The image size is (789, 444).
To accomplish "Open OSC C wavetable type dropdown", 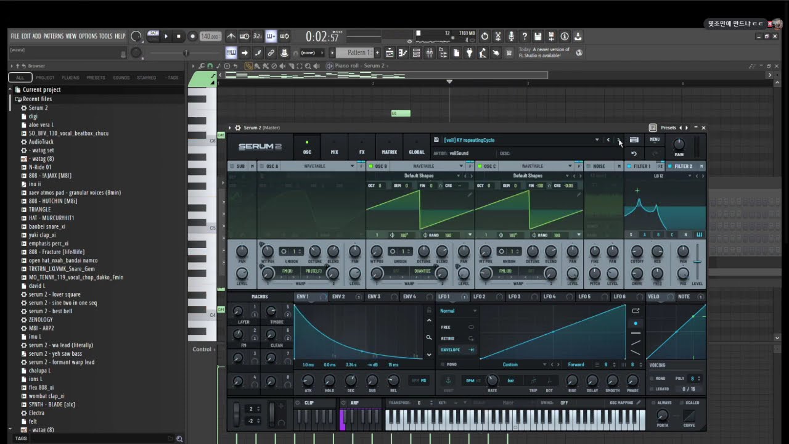I will tap(571, 166).
